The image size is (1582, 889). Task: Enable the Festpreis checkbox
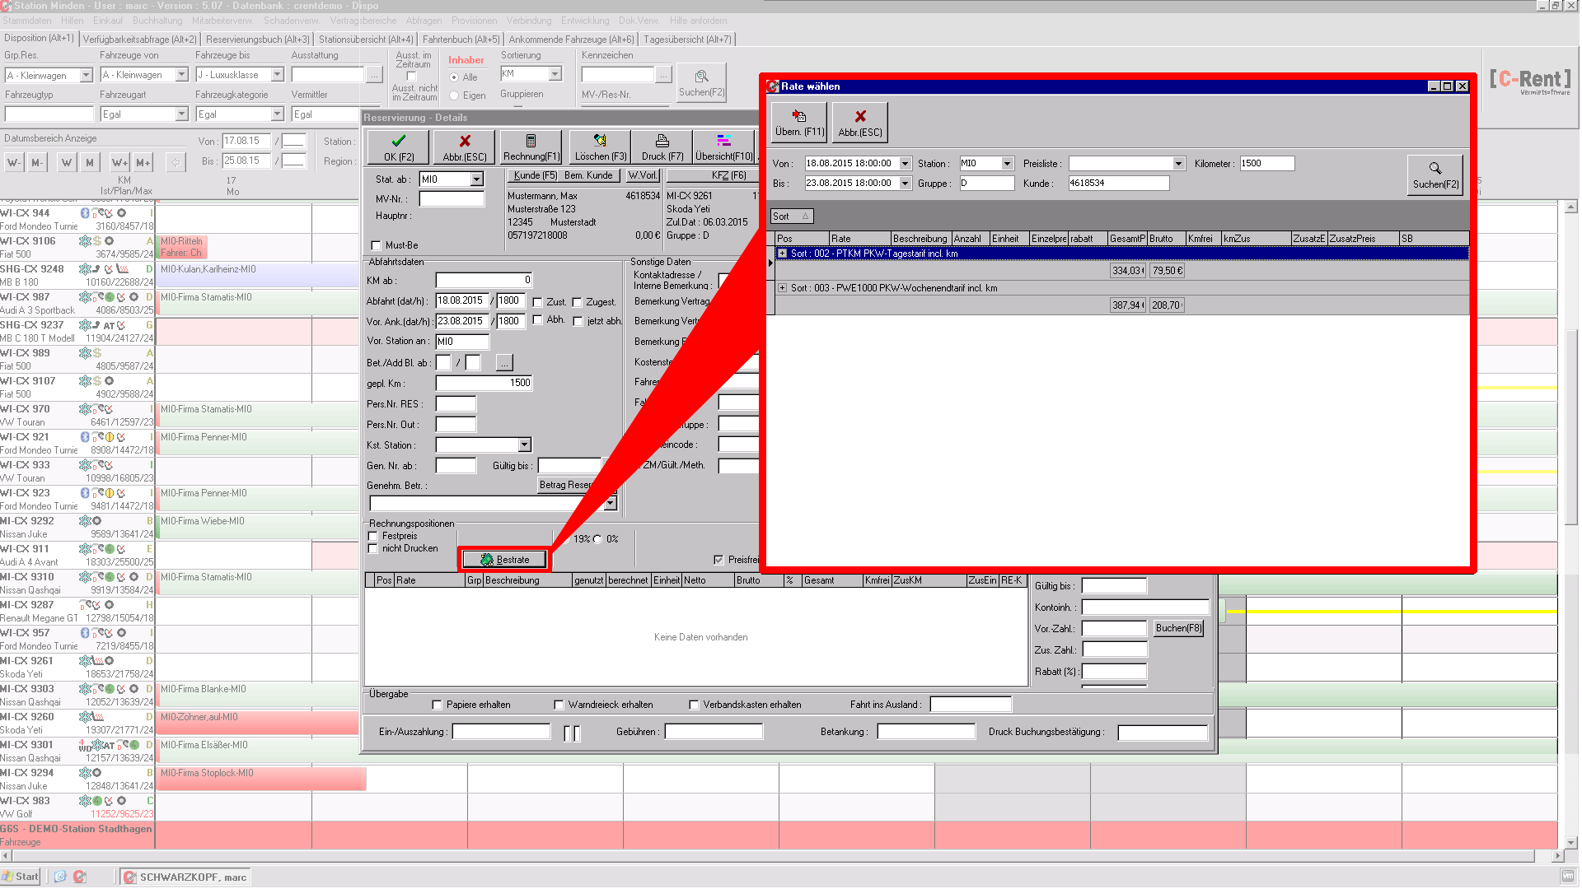(x=373, y=536)
